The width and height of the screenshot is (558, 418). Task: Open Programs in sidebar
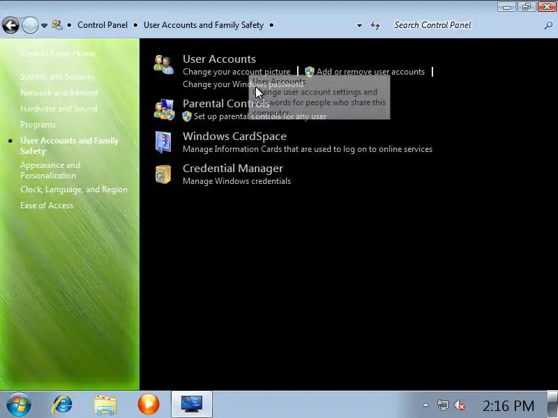tap(38, 125)
